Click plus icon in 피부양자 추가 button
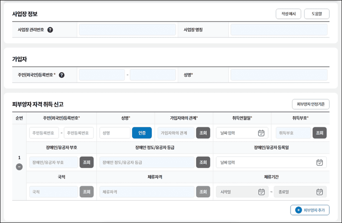Image resolution: width=342 pixels, height=223 pixels. (299, 210)
